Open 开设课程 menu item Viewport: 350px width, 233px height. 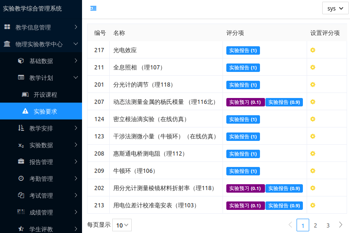click(45, 95)
